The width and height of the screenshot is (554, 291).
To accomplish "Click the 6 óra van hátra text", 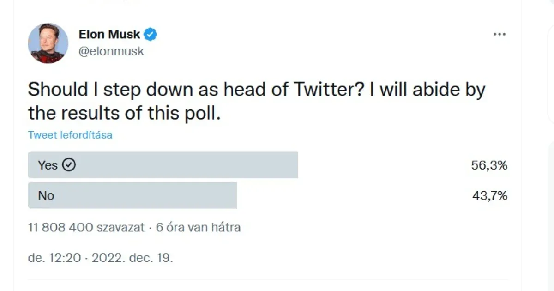I will click(x=198, y=227).
